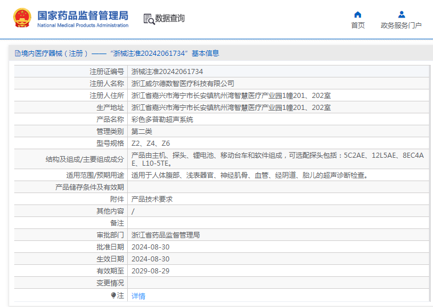This screenshot has height=307, width=433.
Task: Click the 政务服务门户 person icon
Action: [x=401, y=14]
